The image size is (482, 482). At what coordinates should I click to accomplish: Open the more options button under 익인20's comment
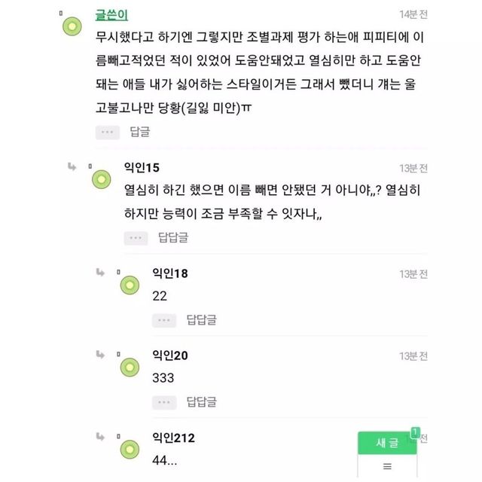(x=164, y=401)
